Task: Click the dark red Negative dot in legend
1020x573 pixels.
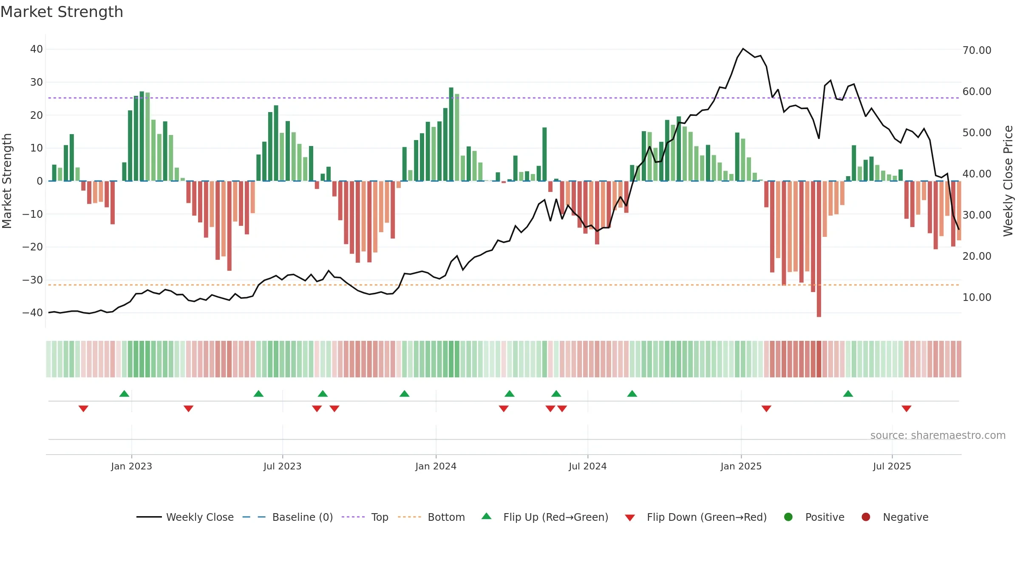Action: point(866,517)
